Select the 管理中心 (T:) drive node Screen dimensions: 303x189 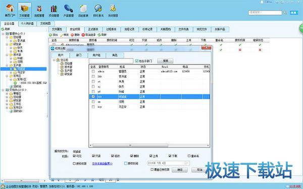(x=16, y=34)
